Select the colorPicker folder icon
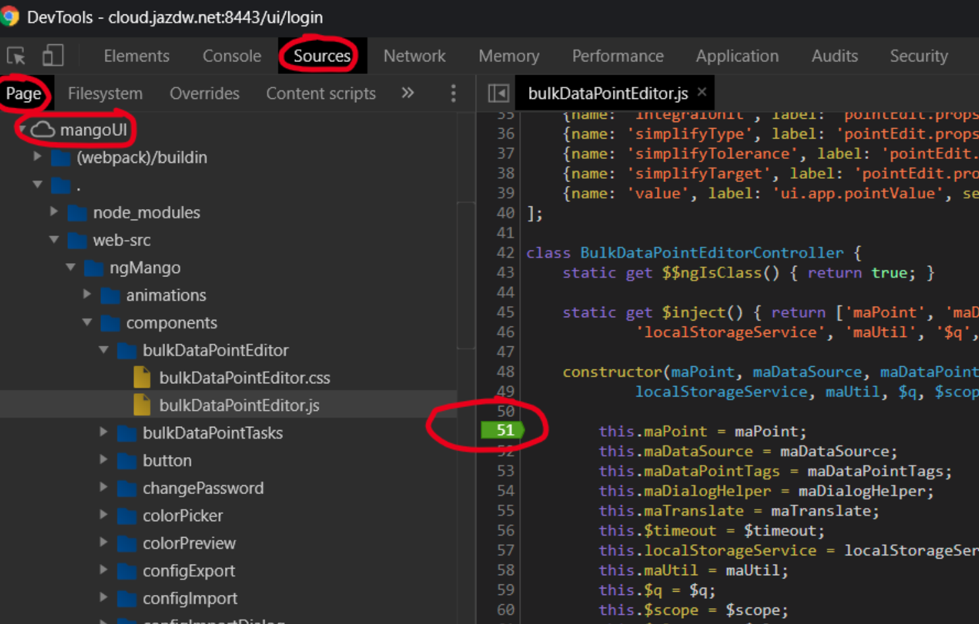The width and height of the screenshot is (979, 624). pos(127,516)
